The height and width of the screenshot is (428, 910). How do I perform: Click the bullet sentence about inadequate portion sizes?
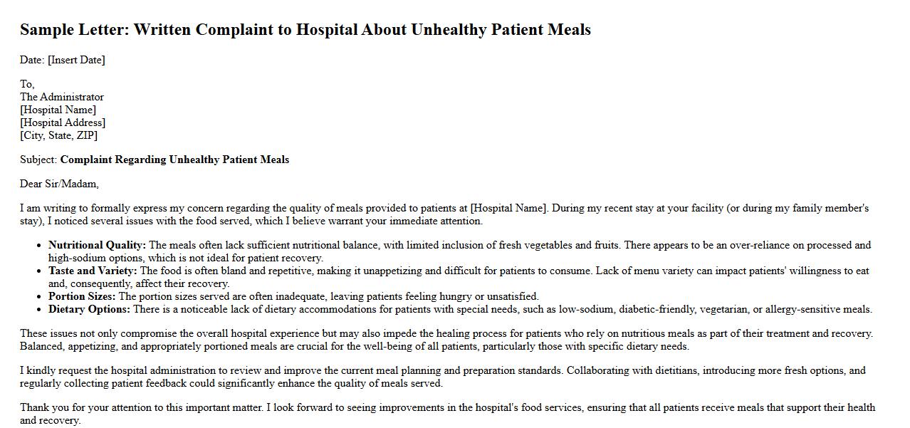click(328, 296)
